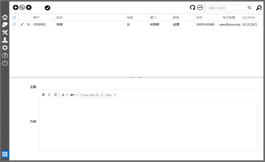Viewport: 265px width, 162px height.
Task: Click the gender cell 女
Action: pos(129,24)
